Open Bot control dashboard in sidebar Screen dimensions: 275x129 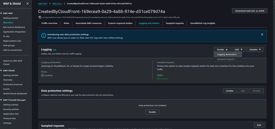click(x=14, y=27)
